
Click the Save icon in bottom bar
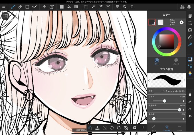pyautogui.click(x=97, y=128)
